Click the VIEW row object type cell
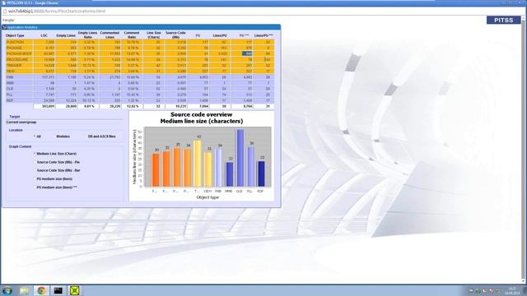The height and width of the screenshot is (296, 527). coord(19,72)
